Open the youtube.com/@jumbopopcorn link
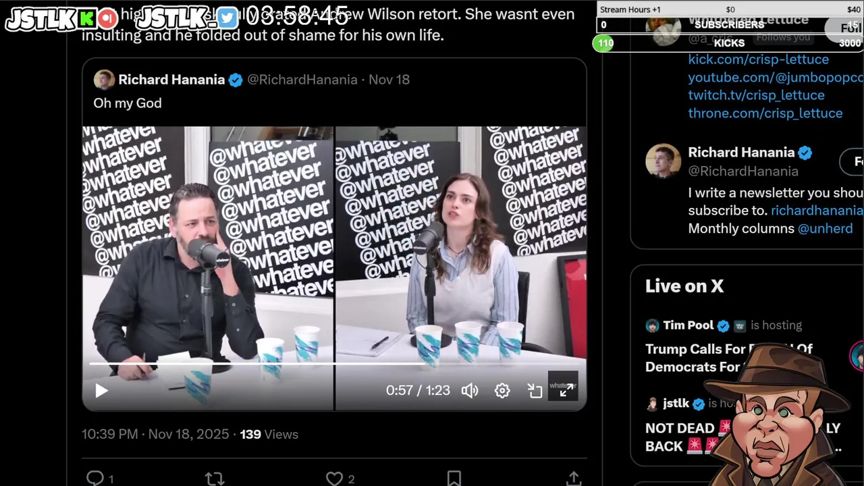This screenshot has height=486, width=864. pyautogui.click(x=776, y=77)
